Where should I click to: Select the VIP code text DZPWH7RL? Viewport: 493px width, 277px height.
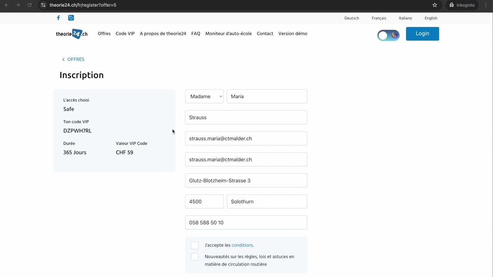[x=77, y=131]
